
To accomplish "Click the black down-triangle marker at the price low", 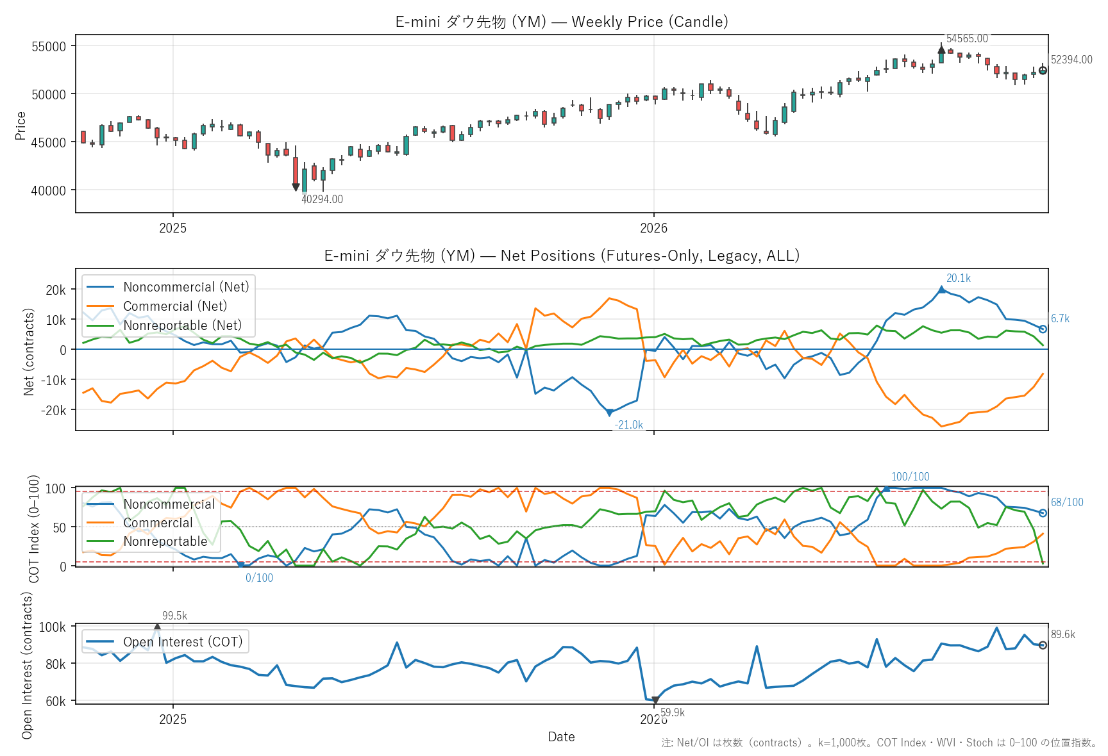I will point(296,187).
